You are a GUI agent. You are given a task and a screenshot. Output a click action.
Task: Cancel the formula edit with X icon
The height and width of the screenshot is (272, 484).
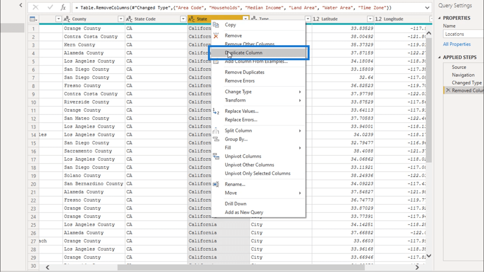35,8
